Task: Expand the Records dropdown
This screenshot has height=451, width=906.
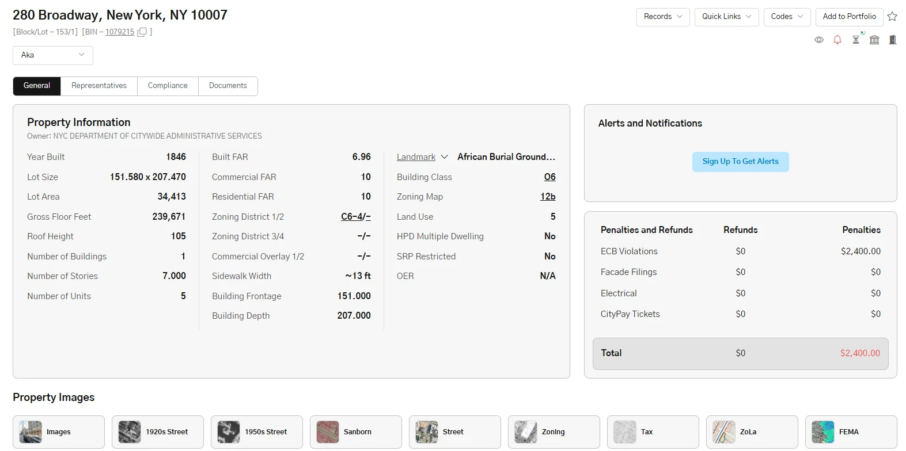Action: point(663,17)
